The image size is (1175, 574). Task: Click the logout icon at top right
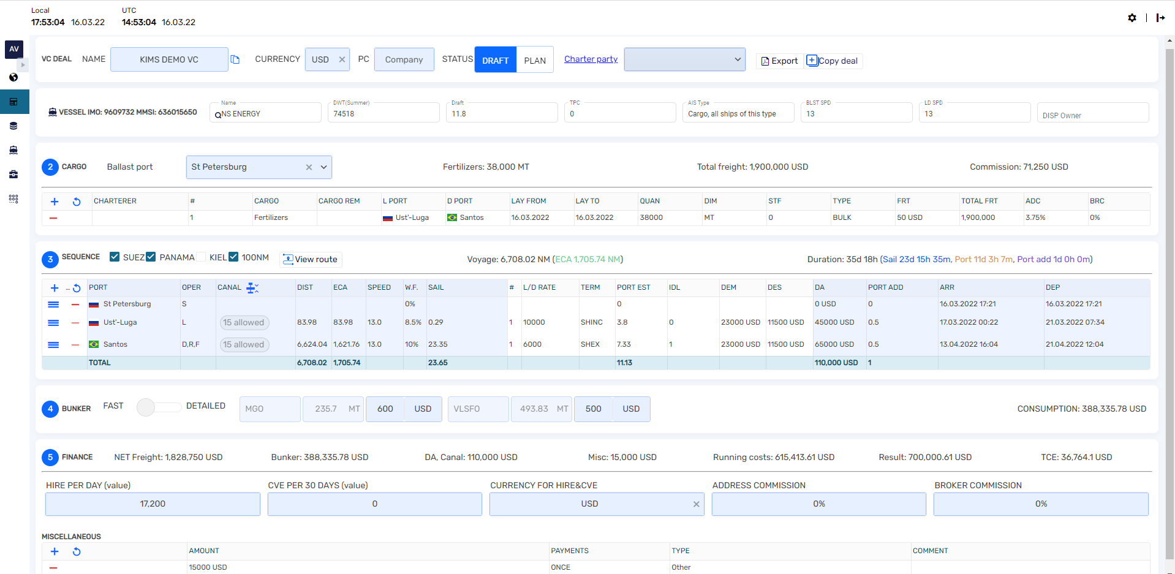pos(1160,18)
